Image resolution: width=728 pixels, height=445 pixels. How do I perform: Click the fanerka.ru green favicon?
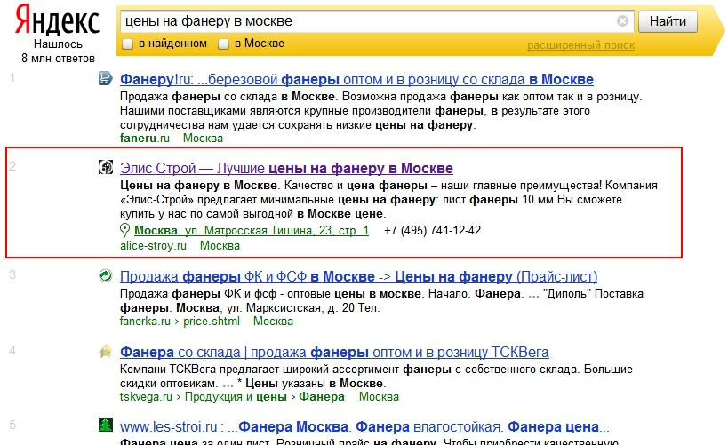(106, 275)
